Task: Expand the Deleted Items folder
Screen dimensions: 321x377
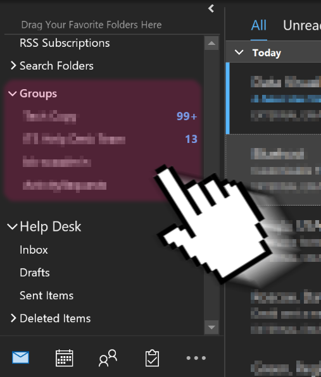Action: coord(13,318)
